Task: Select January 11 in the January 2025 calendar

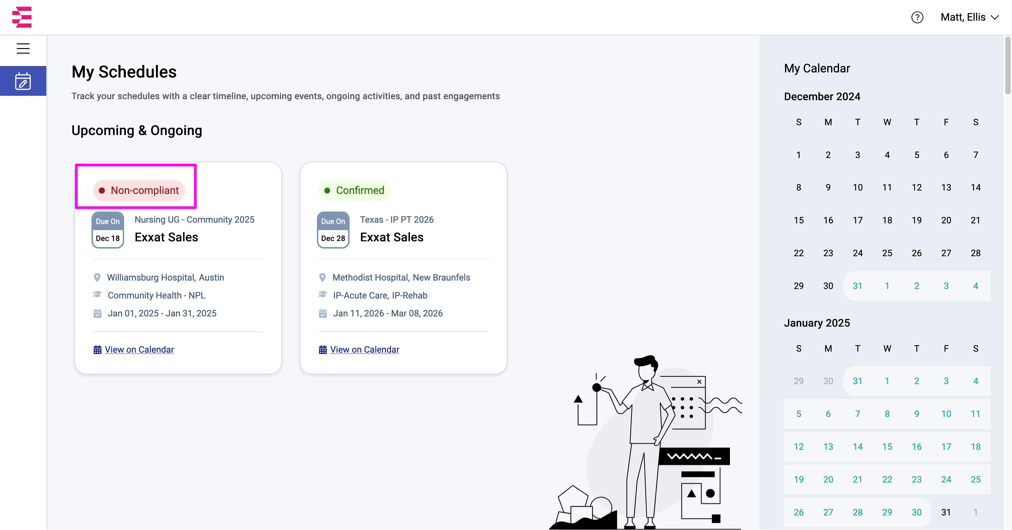Action: (975, 414)
